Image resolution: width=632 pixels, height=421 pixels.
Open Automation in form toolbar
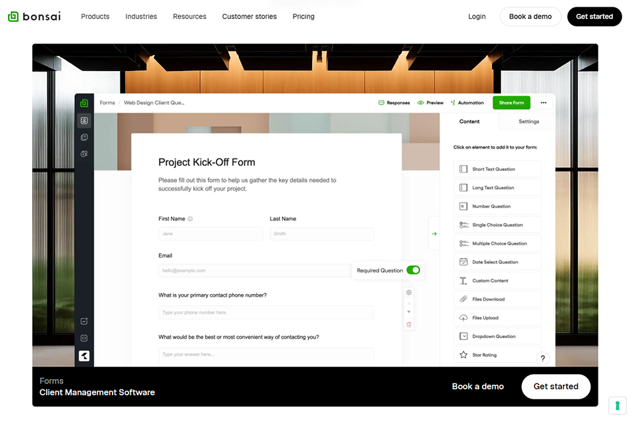[467, 103]
